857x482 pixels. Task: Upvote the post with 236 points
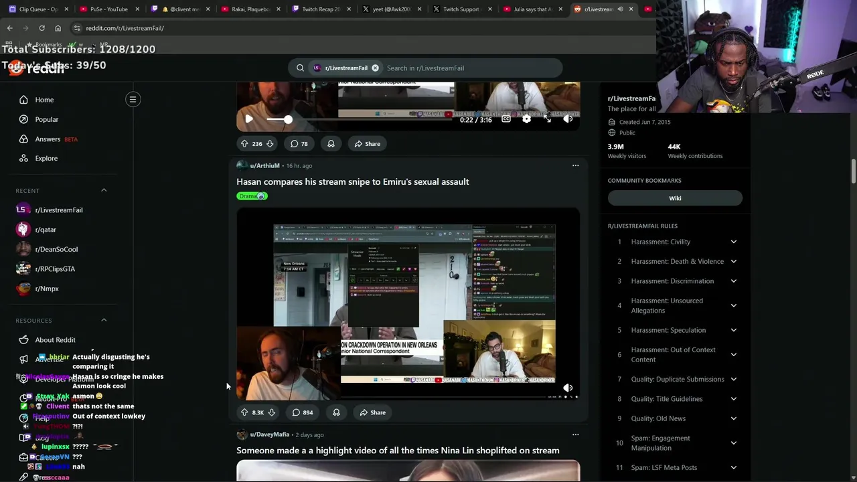pyautogui.click(x=244, y=144)
